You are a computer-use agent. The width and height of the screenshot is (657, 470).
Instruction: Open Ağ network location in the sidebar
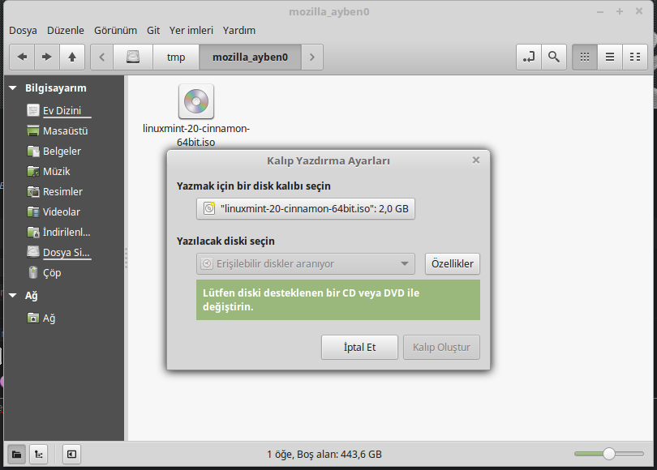click(x=41, y=318)
